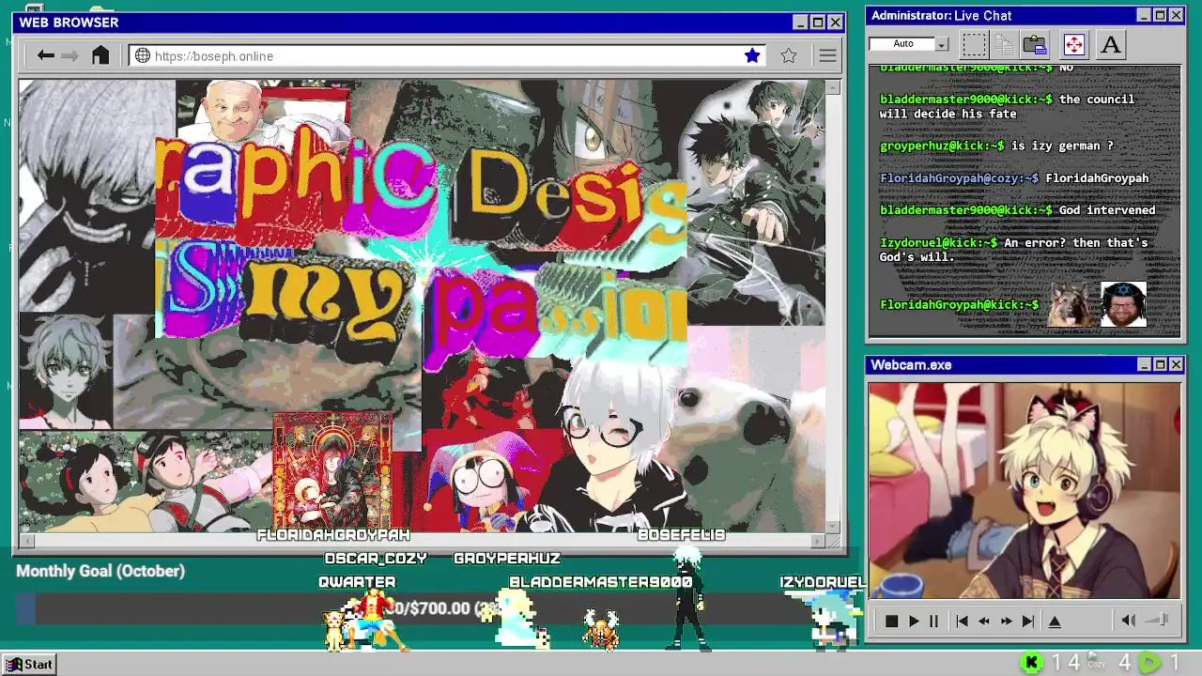
Task: Click the blue filled bookmark star
Action: [x=752, y=55]
